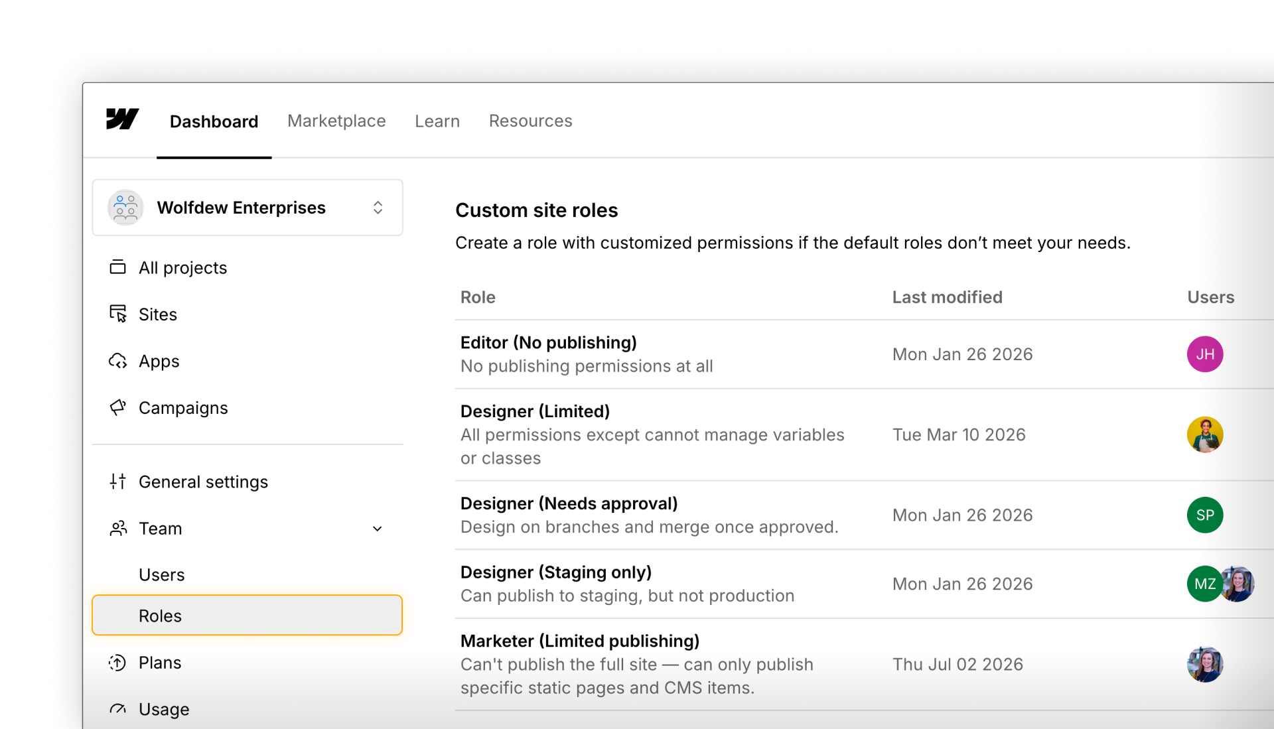Viewport: 1274px width, 729px height.
Task: Open the Dashboard tab
Action: 214,121
